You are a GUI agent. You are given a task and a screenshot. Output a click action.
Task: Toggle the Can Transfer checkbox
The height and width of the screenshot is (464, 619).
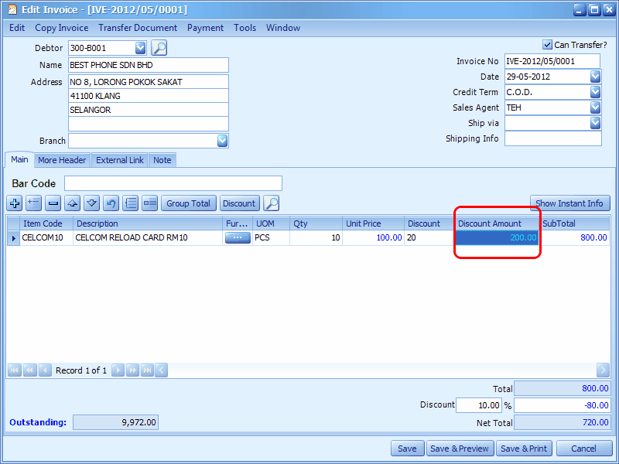click(x=547, y=45)
